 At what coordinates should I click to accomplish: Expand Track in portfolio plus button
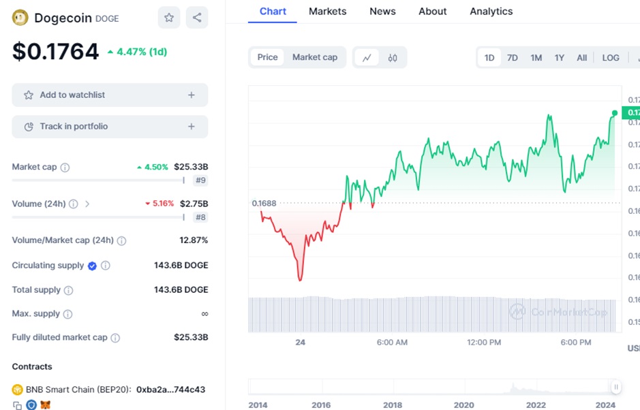tap(192, 127)
